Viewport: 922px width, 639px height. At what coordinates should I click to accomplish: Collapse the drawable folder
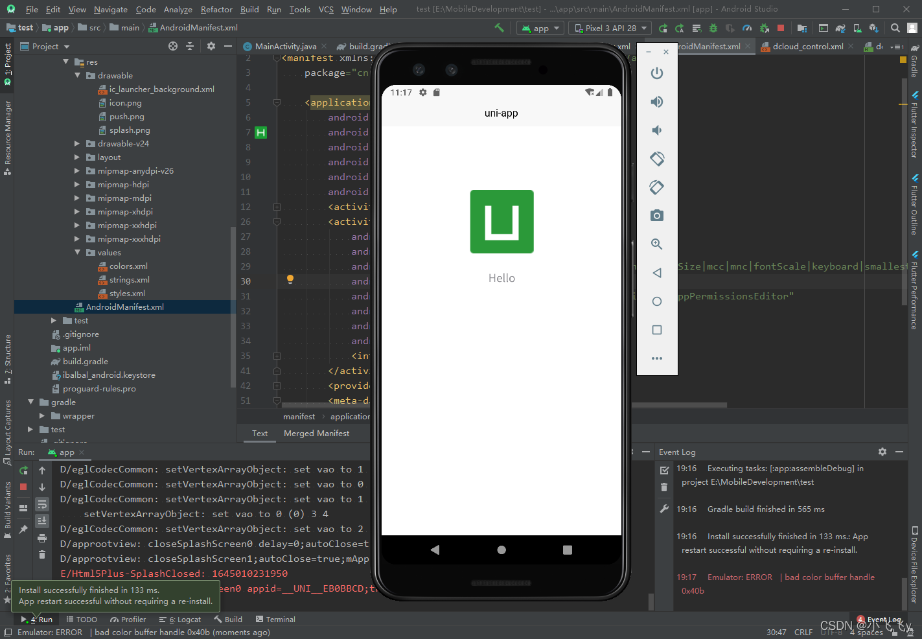pyautogui.click(x=78, y=75)
